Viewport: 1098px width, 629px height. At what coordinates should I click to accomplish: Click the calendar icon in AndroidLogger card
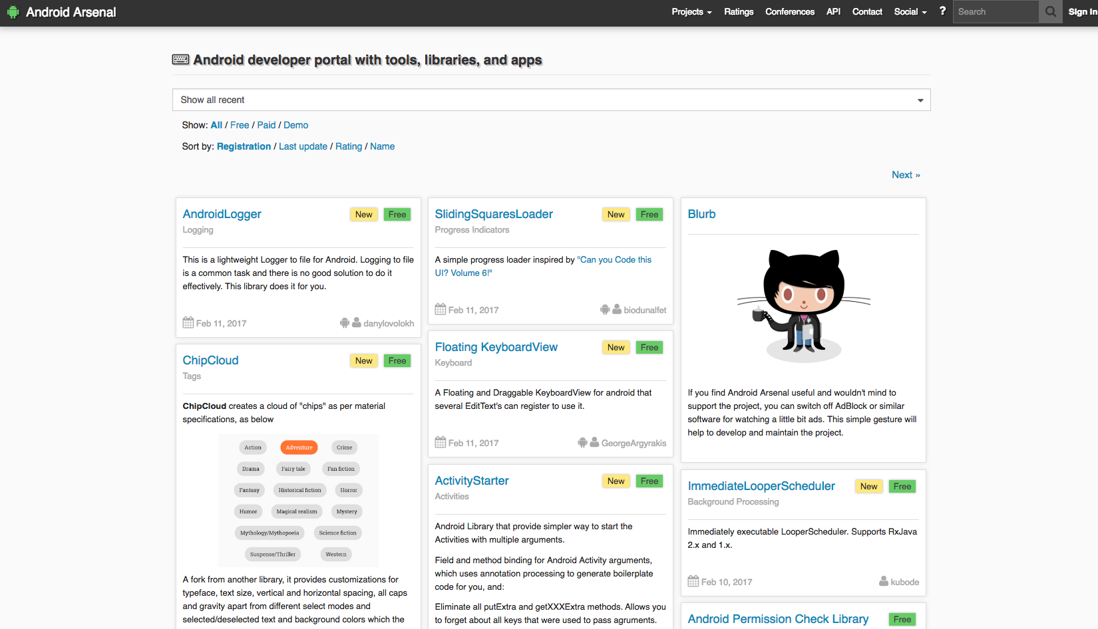pyautogui.click(x=188, y=322)
